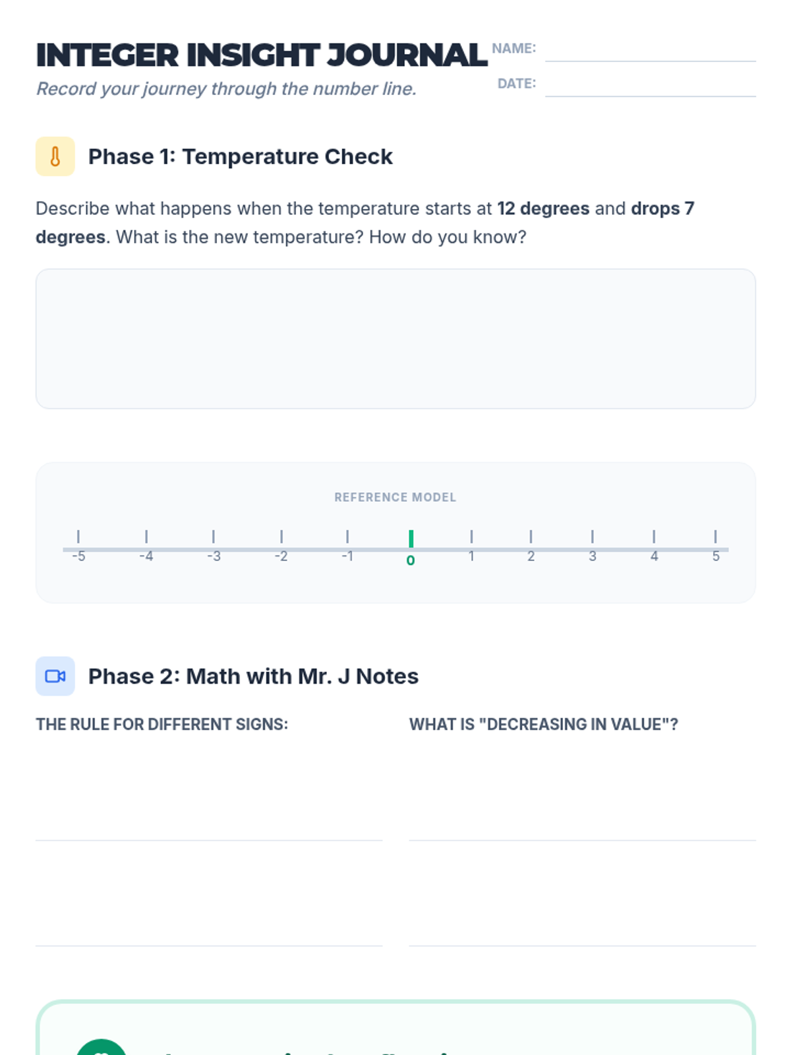791x1055 pixels.
Task: Click the 2 tick on the number line
Action: point(531,537)
